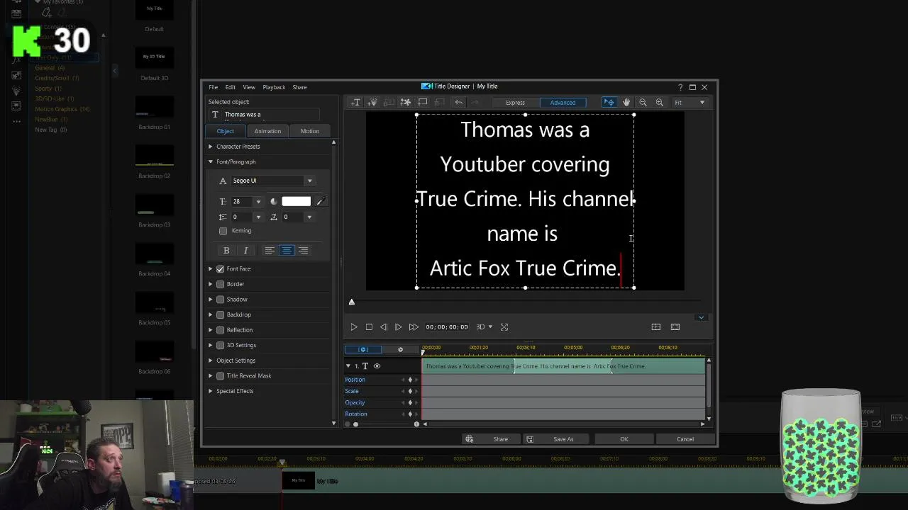The width and height of the screenshot is (908, 510).
Task: Collapse title track 1 in timeline
Action: 348,366
